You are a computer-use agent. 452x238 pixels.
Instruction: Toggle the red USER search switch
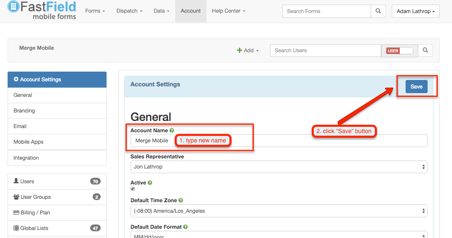click(399, 51)
